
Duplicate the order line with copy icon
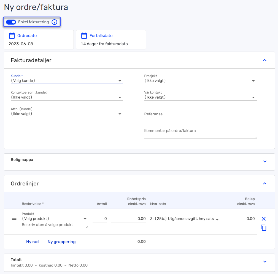(264, 228)
